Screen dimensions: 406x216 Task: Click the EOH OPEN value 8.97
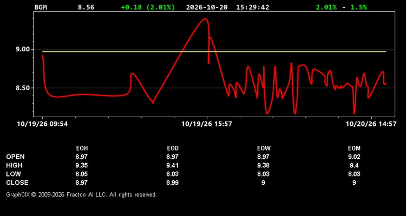82,157
